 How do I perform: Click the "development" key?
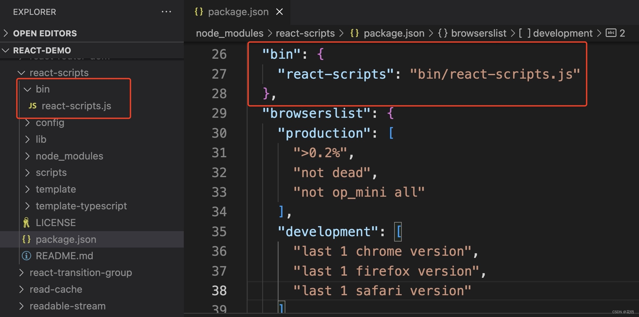(328, 232)
